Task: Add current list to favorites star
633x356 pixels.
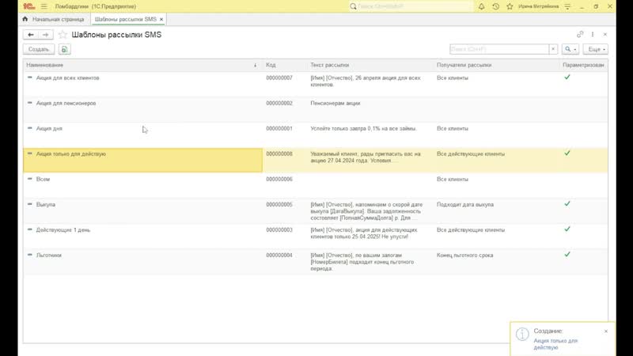Action: coord(63,35)
